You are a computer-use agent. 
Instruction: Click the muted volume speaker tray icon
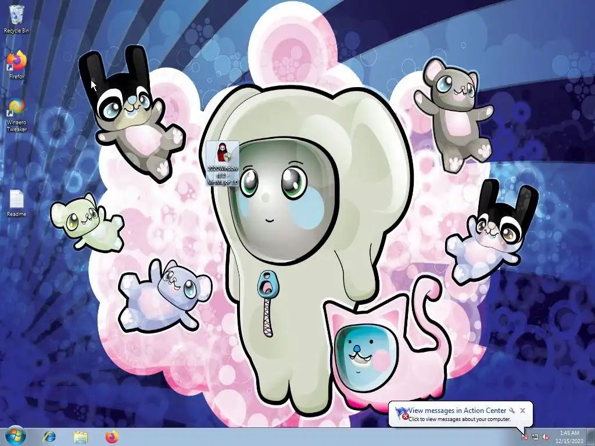[546, 437]
